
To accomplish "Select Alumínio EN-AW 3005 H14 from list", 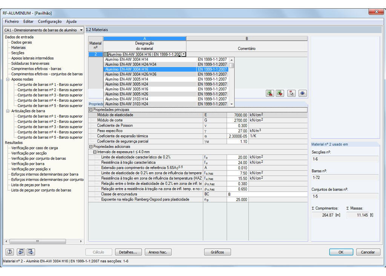I will (166, 79).
